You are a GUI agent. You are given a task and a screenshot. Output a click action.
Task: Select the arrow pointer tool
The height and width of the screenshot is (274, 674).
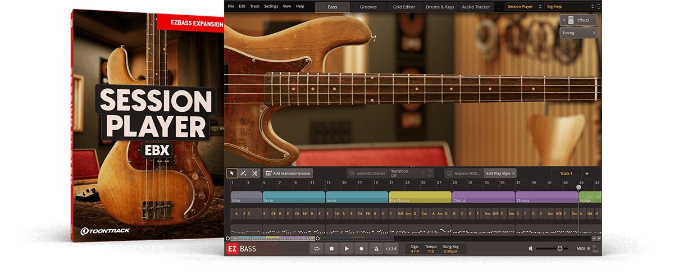[232, 173]
